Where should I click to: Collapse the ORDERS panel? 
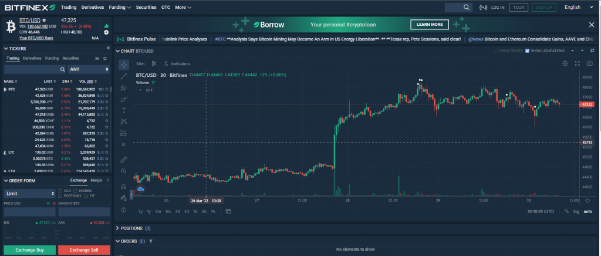(x=117, y=241)
